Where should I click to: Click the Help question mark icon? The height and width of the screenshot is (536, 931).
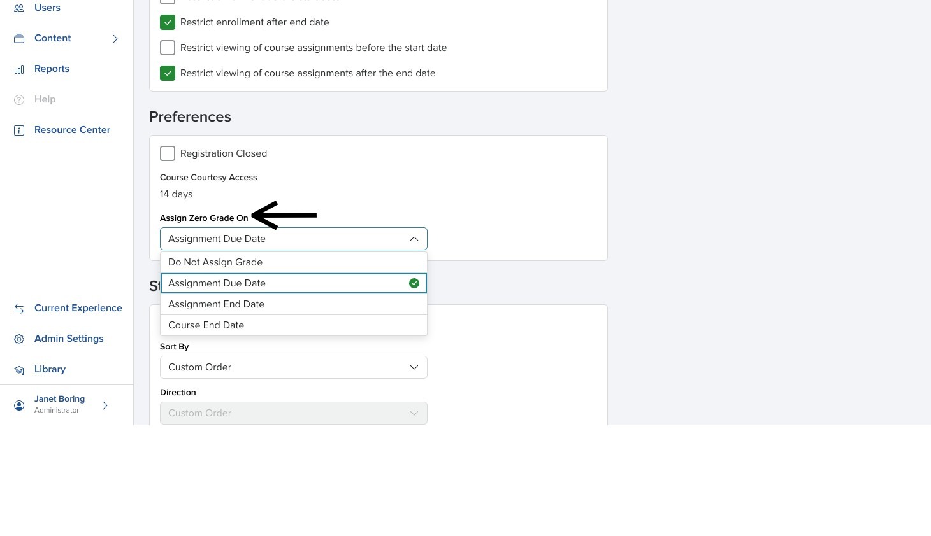click(x=19, y=100)
